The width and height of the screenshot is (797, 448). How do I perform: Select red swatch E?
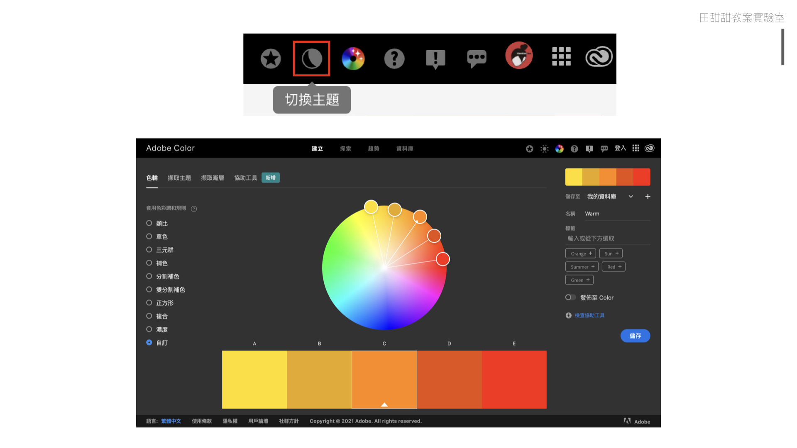514,379
